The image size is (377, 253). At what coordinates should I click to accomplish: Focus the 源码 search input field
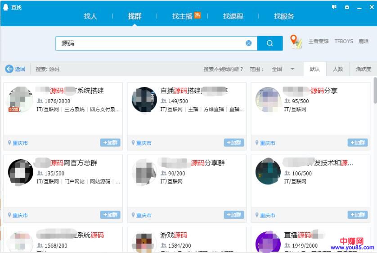153,43
